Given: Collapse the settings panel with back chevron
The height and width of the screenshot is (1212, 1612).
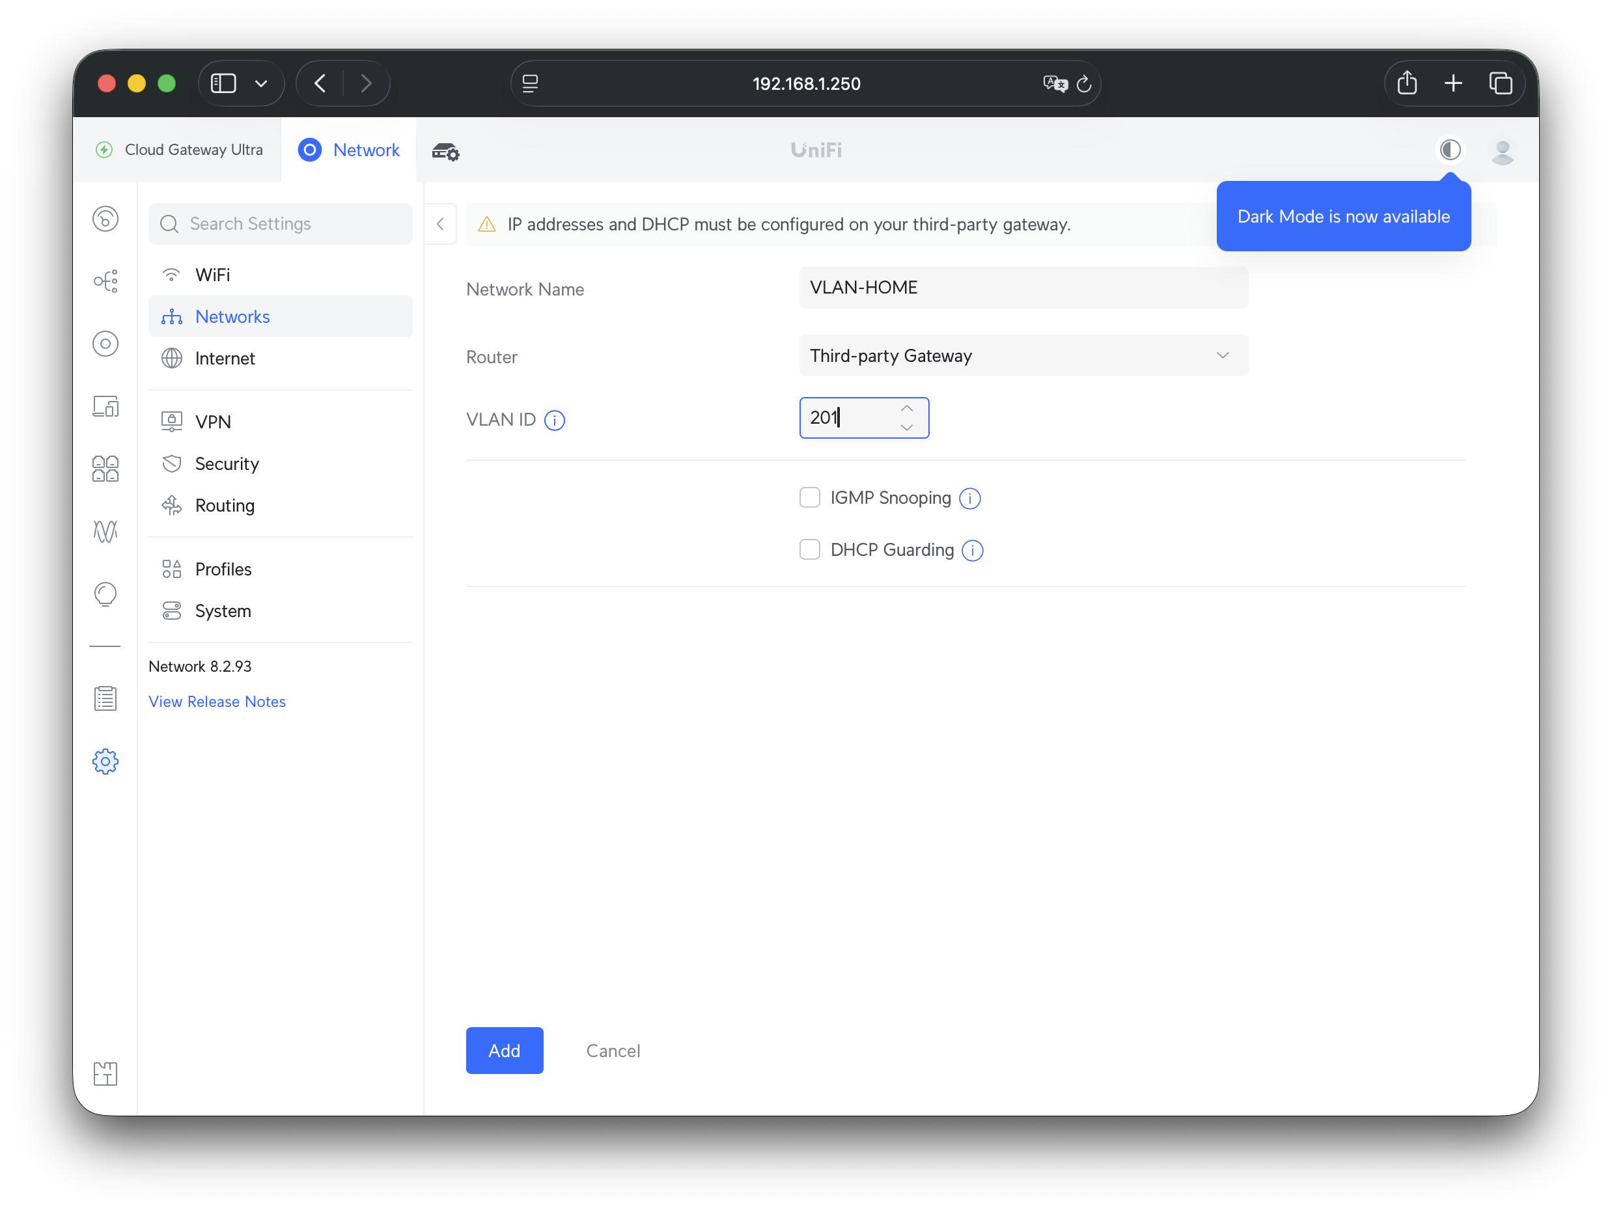Looking at the screenshot, I should [x=440, y=225].
